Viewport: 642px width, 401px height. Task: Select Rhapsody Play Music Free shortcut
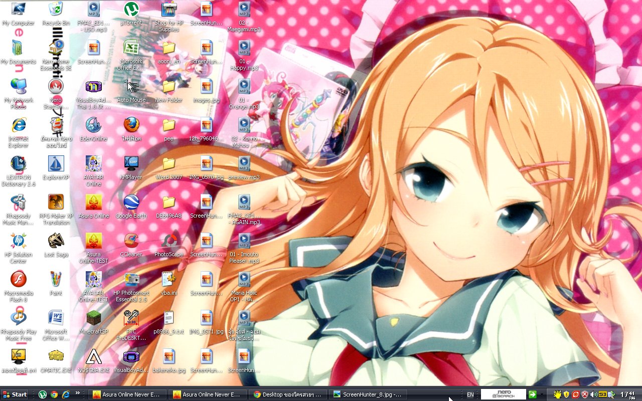18,325
